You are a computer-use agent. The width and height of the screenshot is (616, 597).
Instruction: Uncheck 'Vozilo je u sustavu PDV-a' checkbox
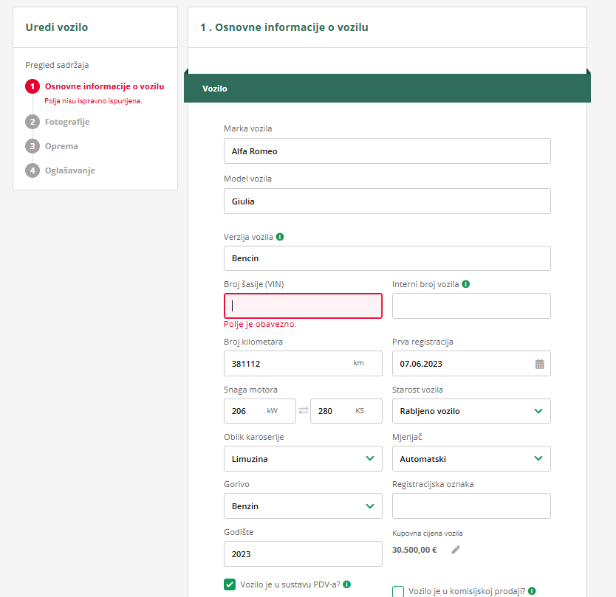click(230, 584)
